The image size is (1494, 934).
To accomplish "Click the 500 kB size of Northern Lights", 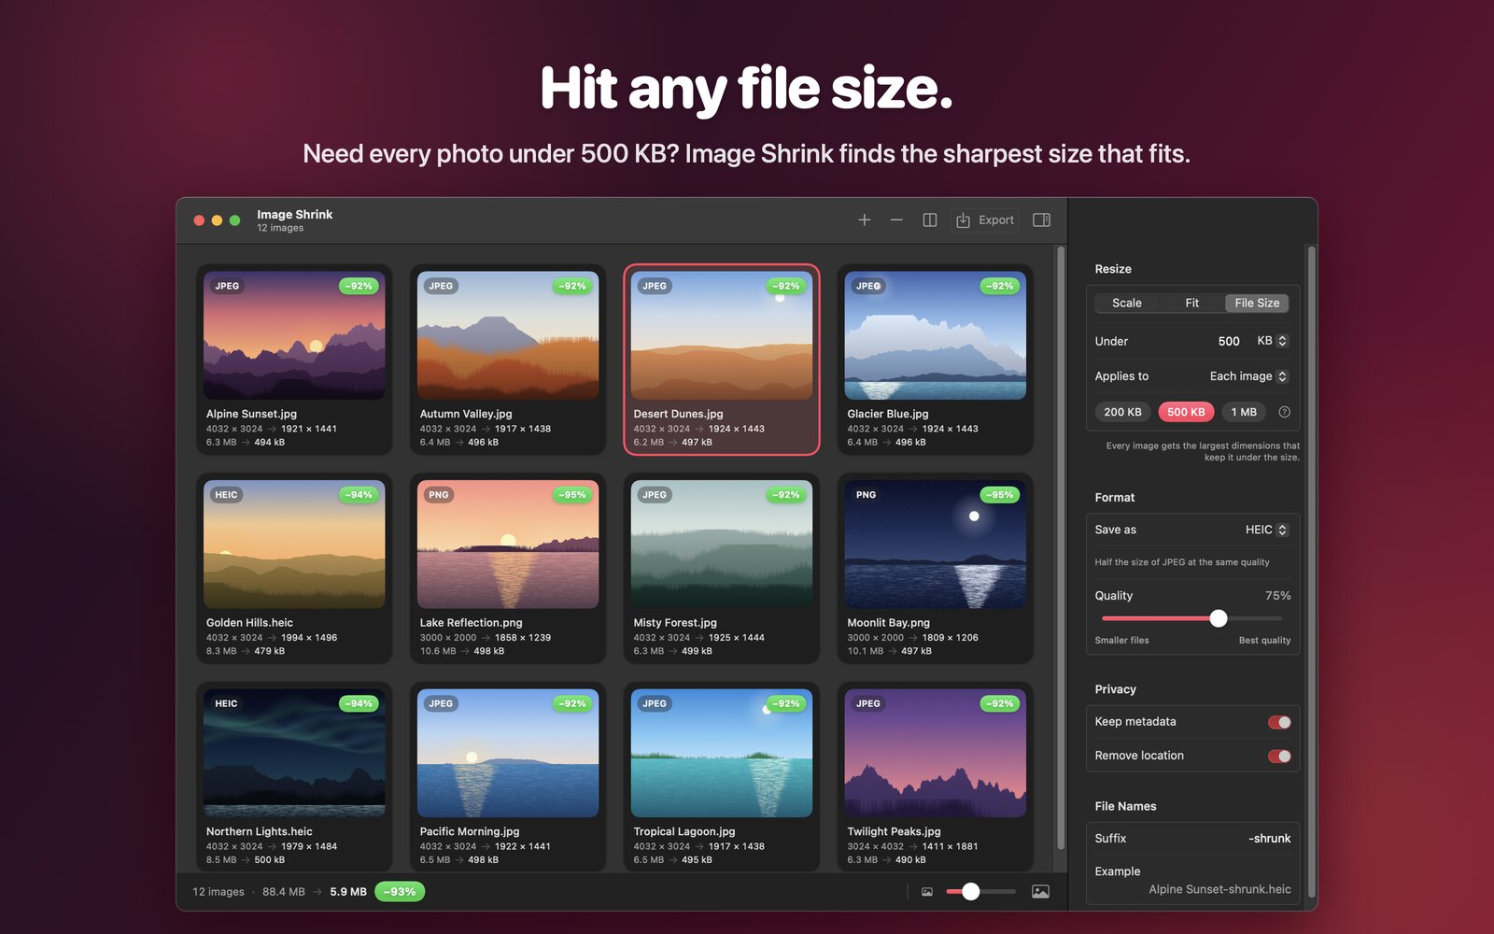I will point(270,860).
